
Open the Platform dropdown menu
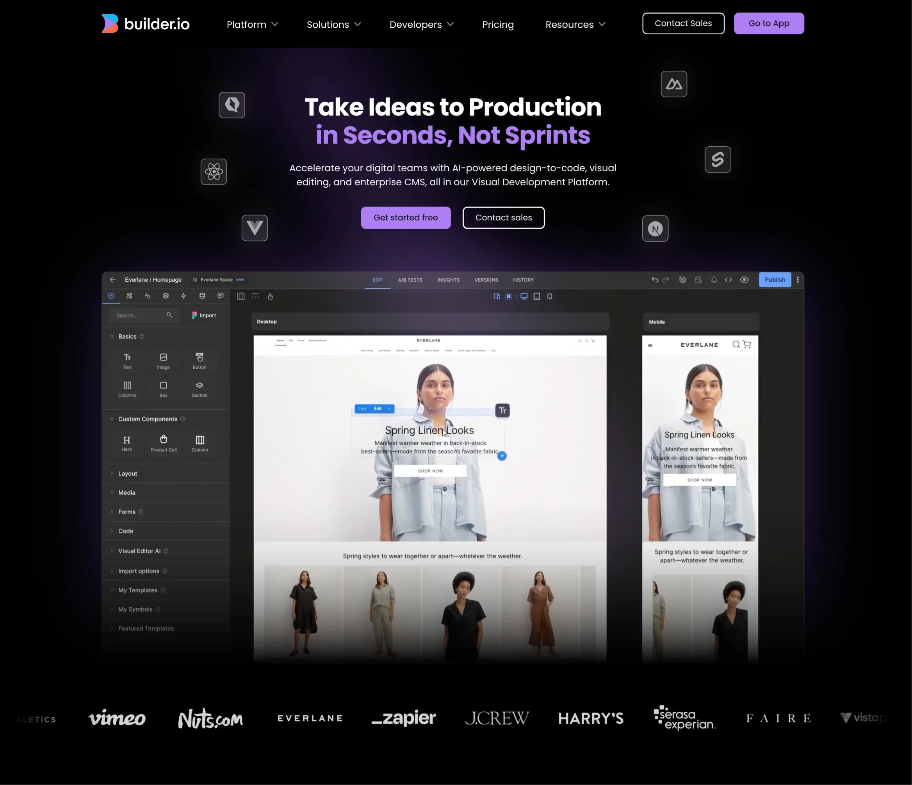coord(252,25)
